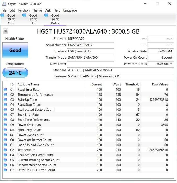The image size is (177, 183).
Task: Click the status orb of Load/Unload Cycle Count row
Action: coord(5,145)
